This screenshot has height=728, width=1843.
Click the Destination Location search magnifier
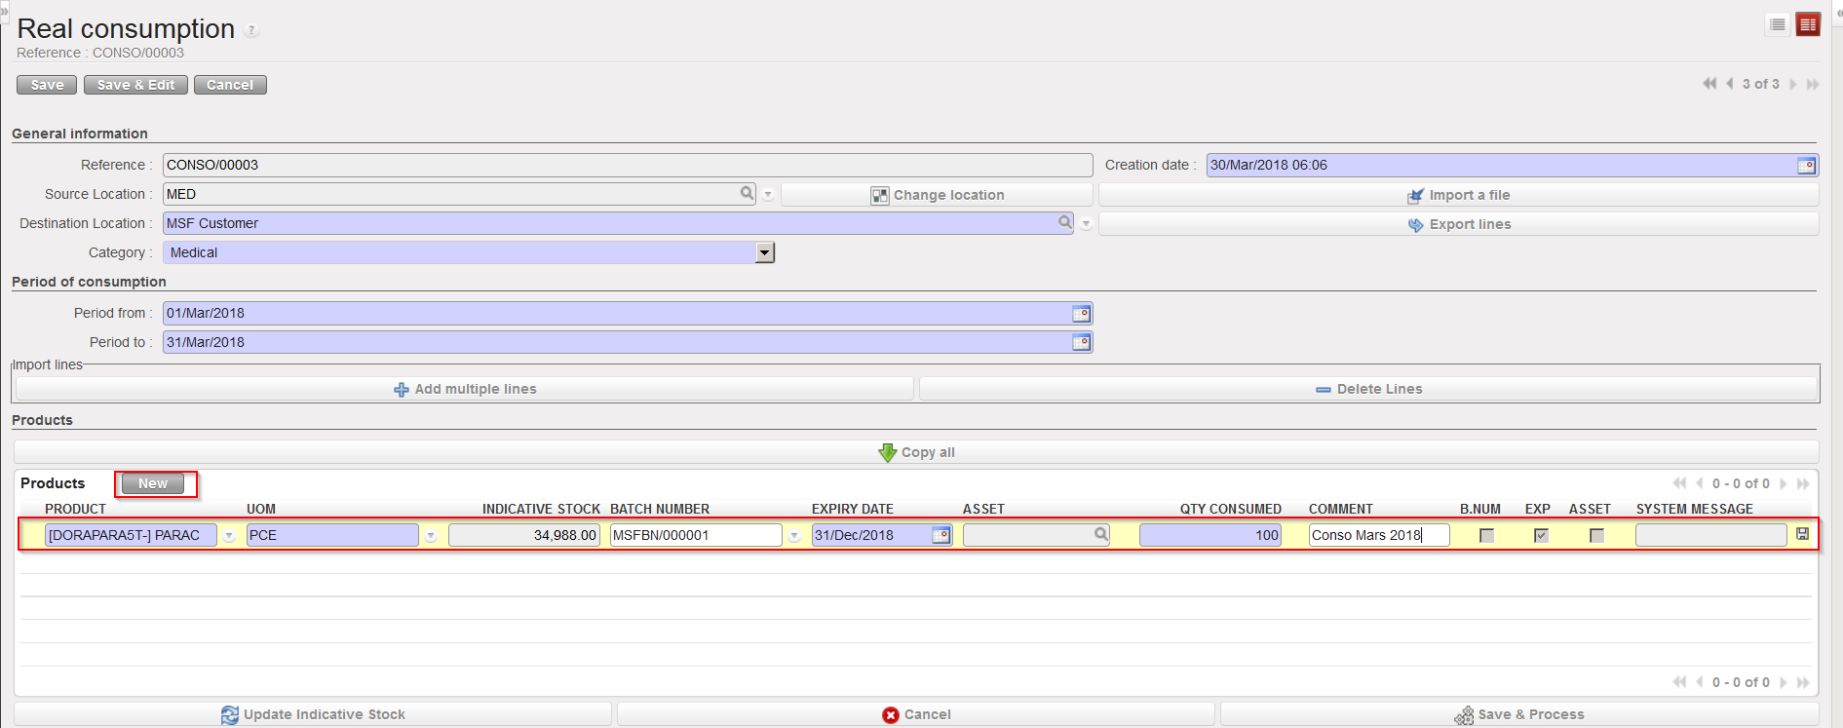pos(1065,222)
